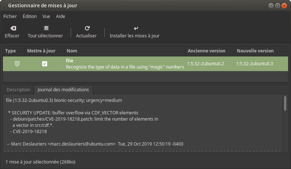Open the Fichier menu
The height and width of the screenshot is (169, 291).
(x=10, y=16)
